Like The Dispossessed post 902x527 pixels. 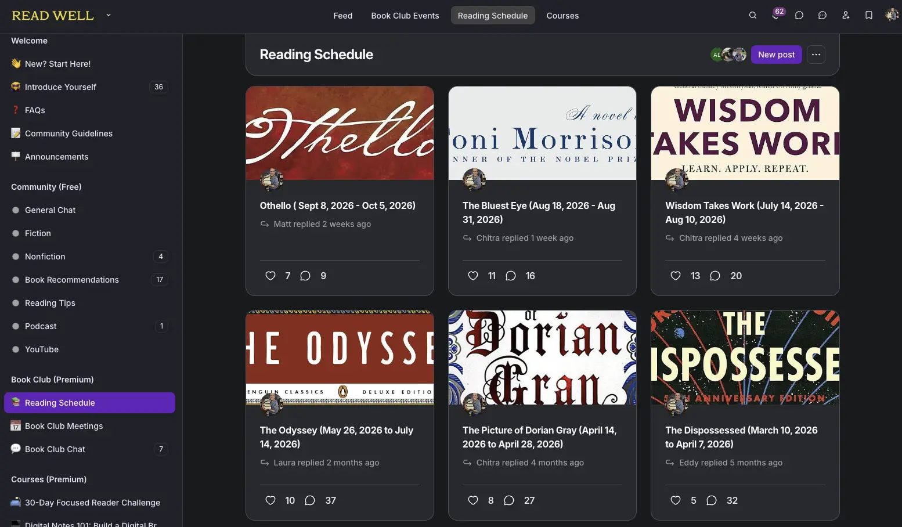676,500
